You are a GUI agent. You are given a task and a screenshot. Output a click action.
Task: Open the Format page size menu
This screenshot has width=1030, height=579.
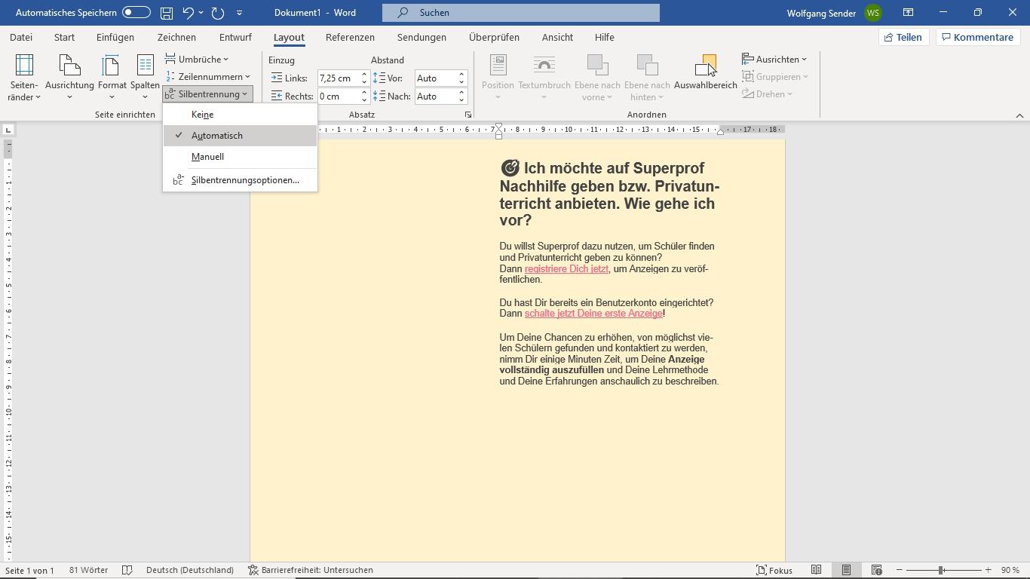point(112,78)
